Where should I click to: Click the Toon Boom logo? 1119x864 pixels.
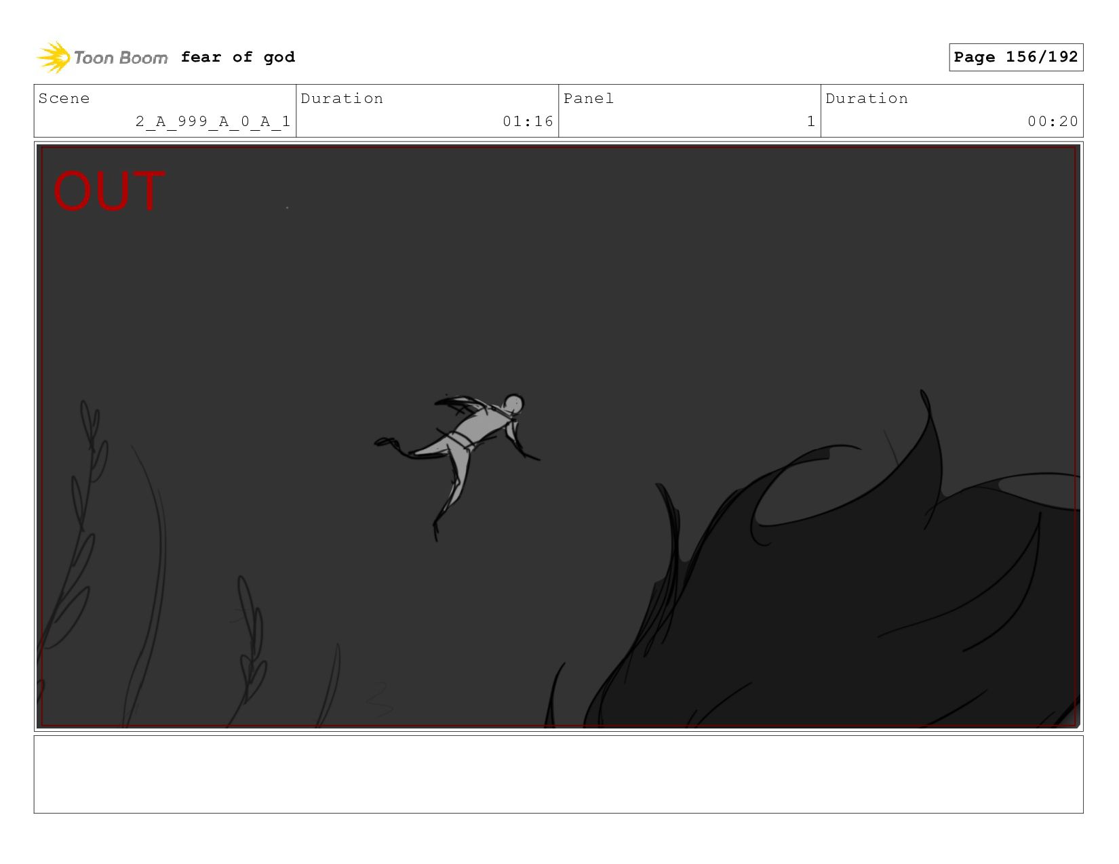[x=102, y=58]
